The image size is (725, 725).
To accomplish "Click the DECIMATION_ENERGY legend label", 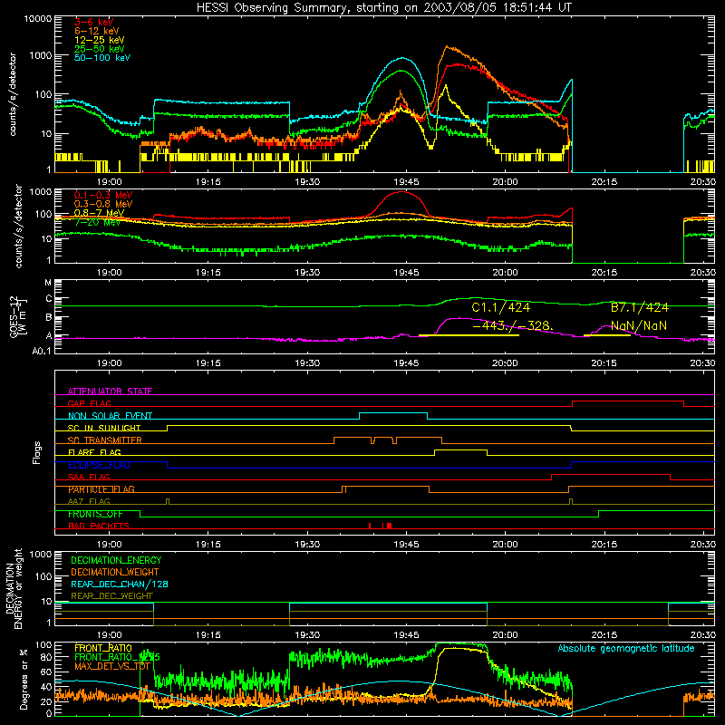I will pyautogui.click(x=116, y=560).
